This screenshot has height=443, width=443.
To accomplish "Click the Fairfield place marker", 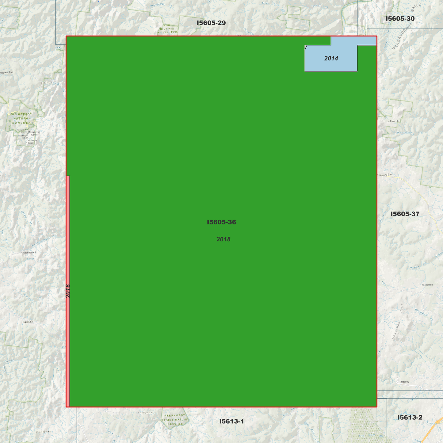I will [21, 322].
